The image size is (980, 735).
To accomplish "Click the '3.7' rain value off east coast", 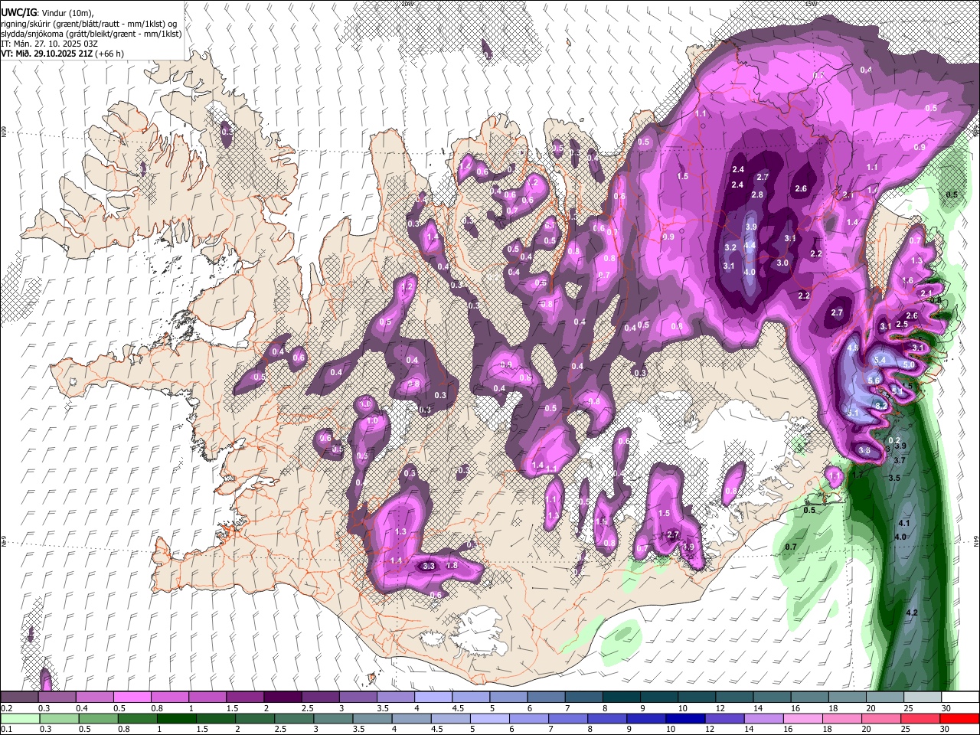I will click(x=900, y=461).
